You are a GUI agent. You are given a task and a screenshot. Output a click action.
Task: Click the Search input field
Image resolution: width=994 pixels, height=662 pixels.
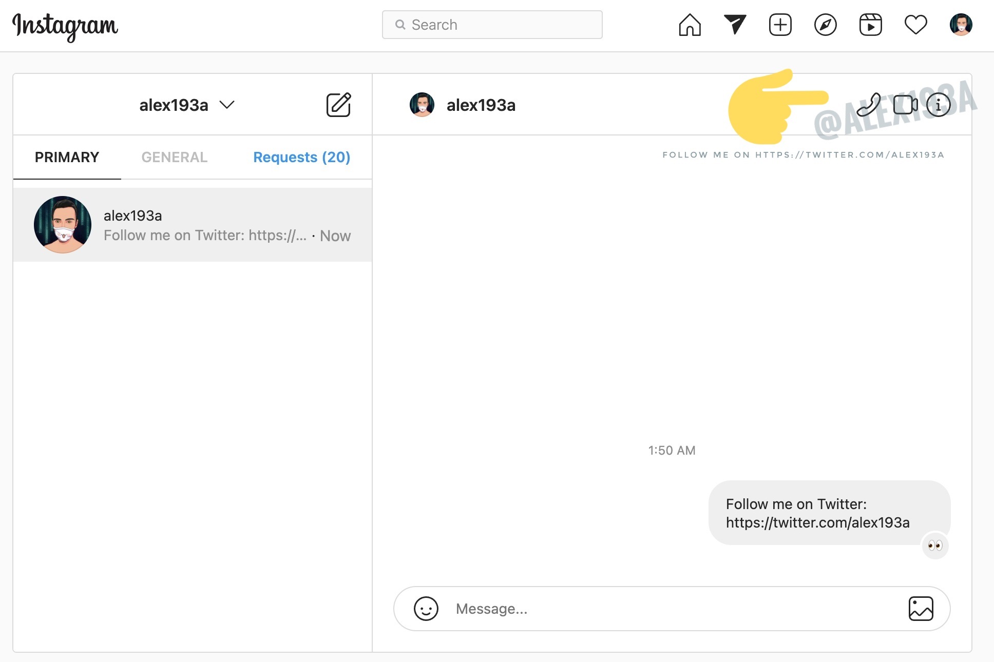tap(492, 25)
